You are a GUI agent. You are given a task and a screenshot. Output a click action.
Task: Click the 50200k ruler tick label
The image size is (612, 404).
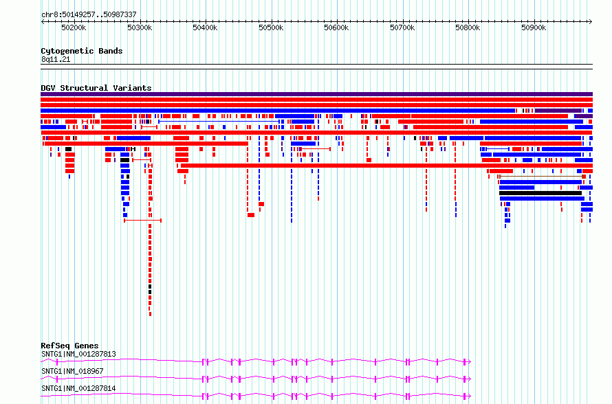click(x=74, y=27)
